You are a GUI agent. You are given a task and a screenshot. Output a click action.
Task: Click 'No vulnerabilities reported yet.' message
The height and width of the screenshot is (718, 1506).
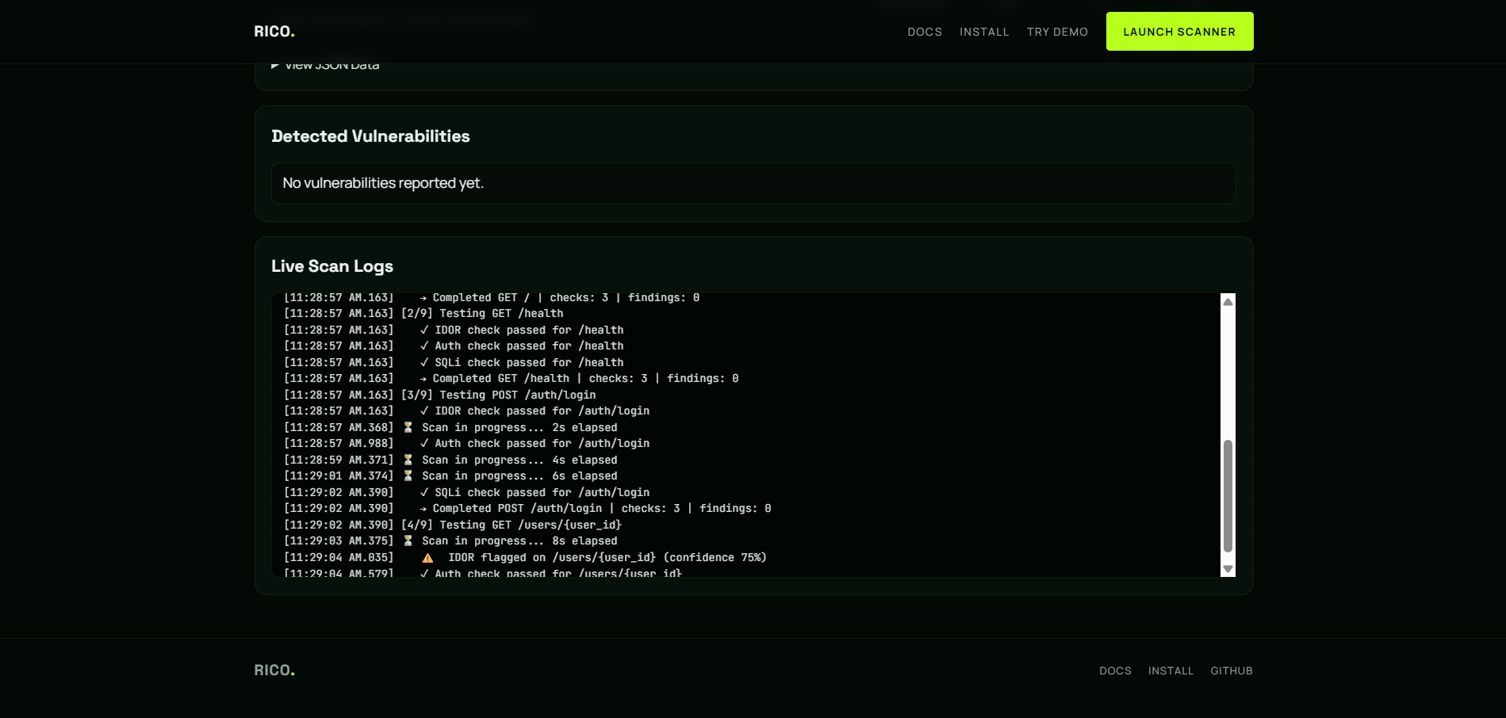point(383,183)
